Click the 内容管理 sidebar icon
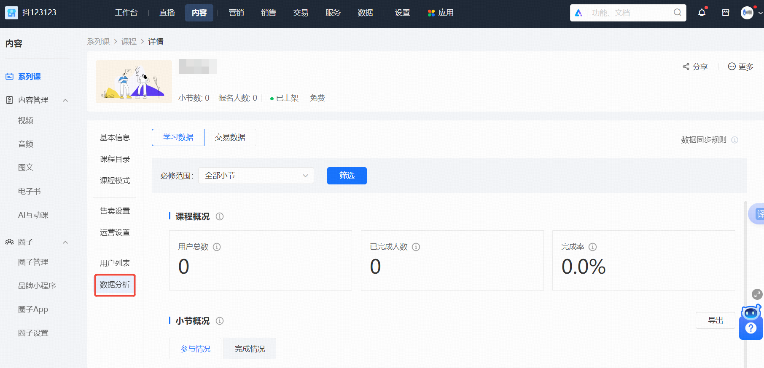The width and height of the screenshot is (764, 368). coord(9,100)
